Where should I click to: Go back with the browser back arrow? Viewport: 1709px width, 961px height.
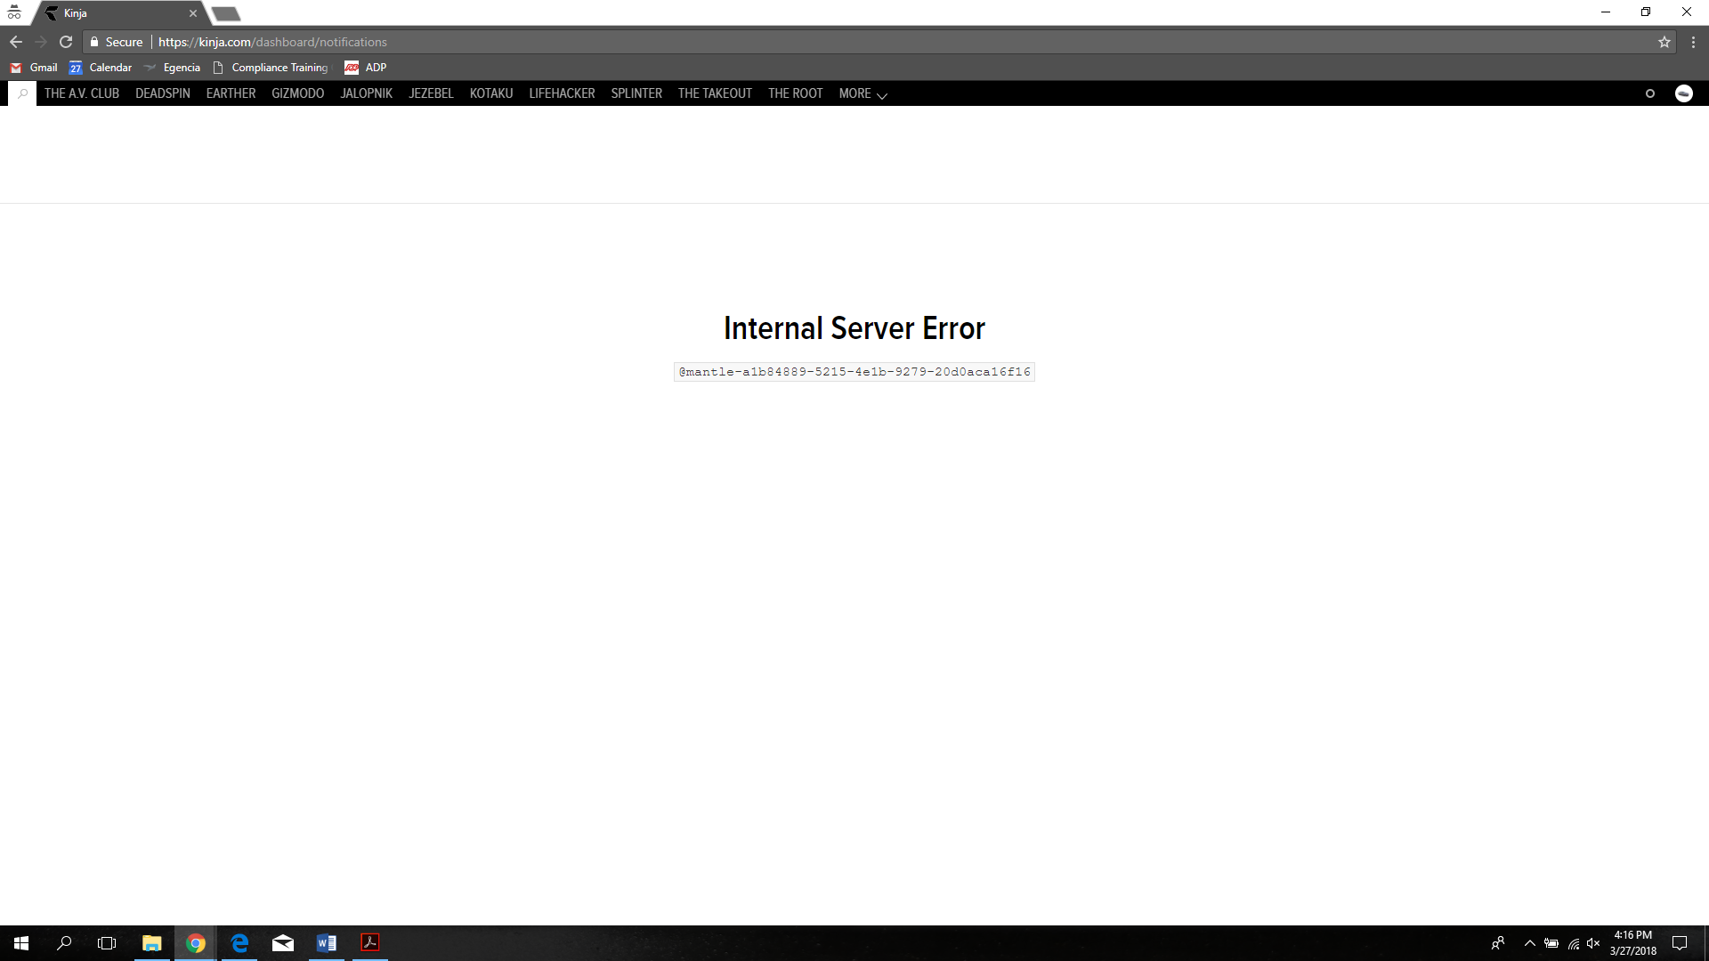pyautogui.click(x=16, y=42)
